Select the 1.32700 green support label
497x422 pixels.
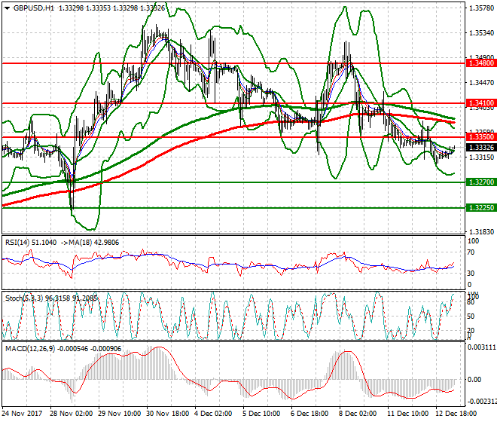481,182
